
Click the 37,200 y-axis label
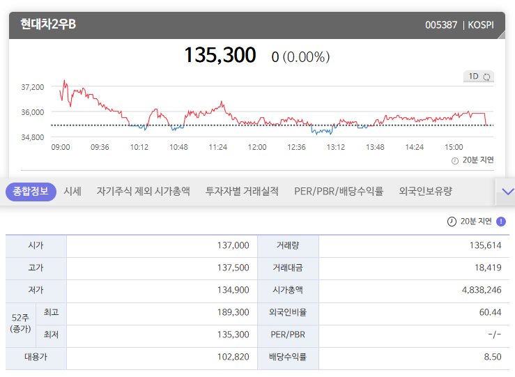click(x=33, y=87)
